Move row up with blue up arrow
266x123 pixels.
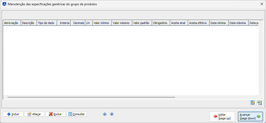point(105,114)
